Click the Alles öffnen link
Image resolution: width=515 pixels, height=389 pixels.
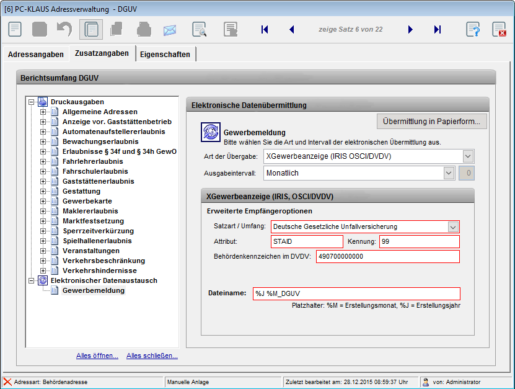point(97,355)
